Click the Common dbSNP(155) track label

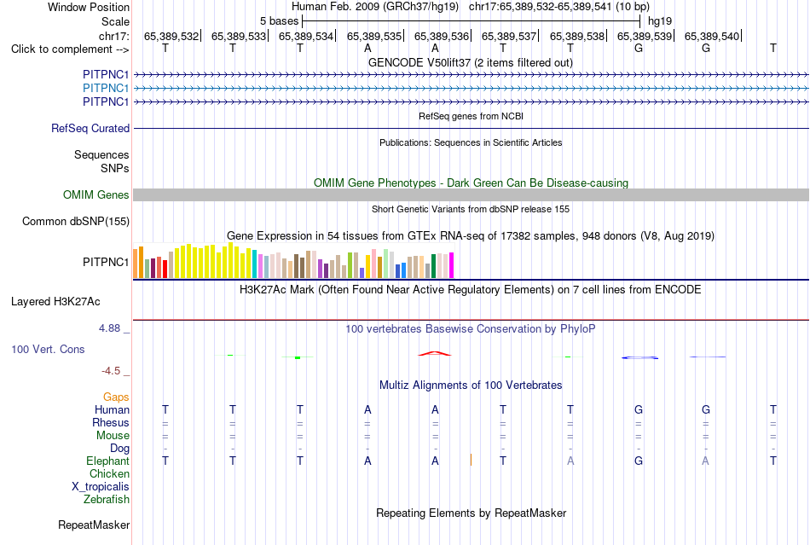75,221
